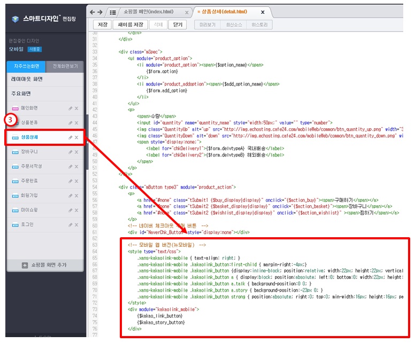
Task: Edit 주문서작성 with pencil icon
Action: tap(70, 166)
